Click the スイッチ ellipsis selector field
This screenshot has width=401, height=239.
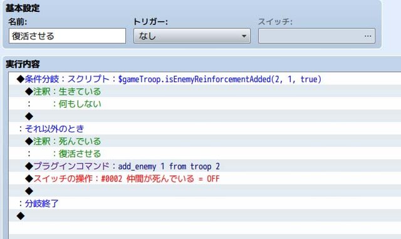click(316, 36)
